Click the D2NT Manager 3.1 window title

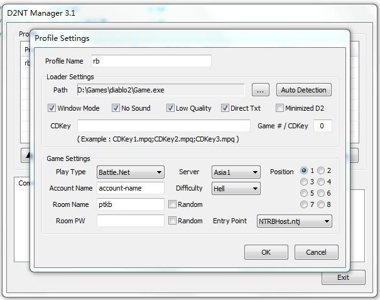click(x=41, y=13)
